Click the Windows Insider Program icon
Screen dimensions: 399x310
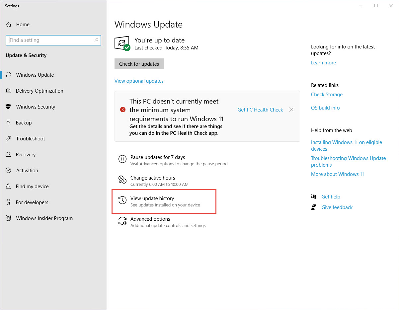click(9, 218)
